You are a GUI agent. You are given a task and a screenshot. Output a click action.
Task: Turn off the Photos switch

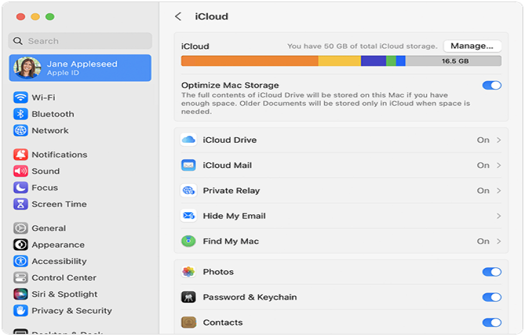[491, 272]
